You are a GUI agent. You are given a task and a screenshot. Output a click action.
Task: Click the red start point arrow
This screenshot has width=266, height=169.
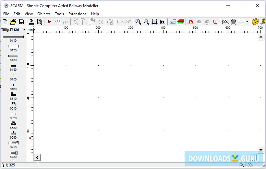tap(49, 22)
